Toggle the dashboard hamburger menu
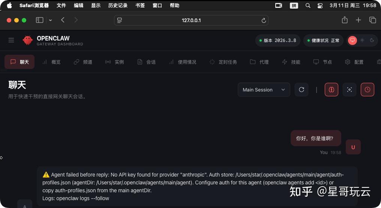The image size is (381, 208). pyautogui.click(x=11, y=40)
